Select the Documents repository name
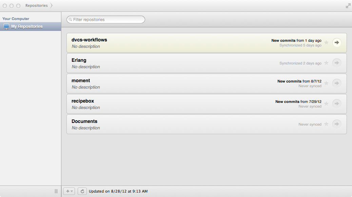352x197 pixels. coord(84,121)
